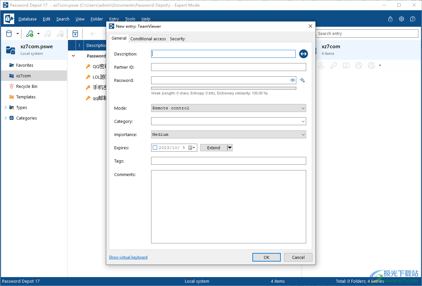Focus the Description input field
The height and width of the screenshot is (286, 422).
point(223,54)
